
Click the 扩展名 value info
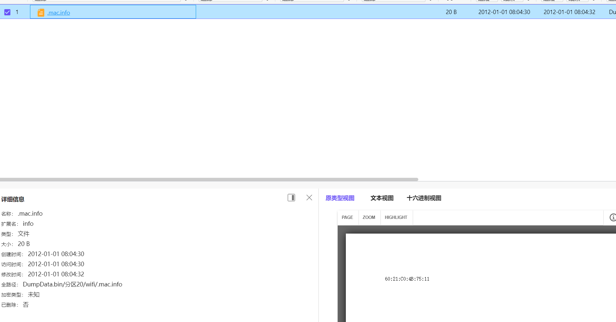pos(28,224)
